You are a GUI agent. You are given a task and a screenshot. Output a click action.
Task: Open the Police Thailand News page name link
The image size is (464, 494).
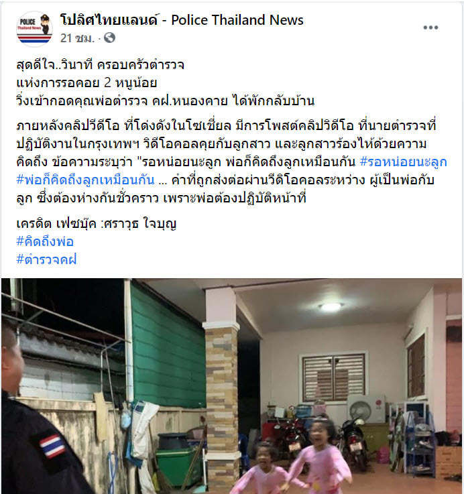coord(182,20)
